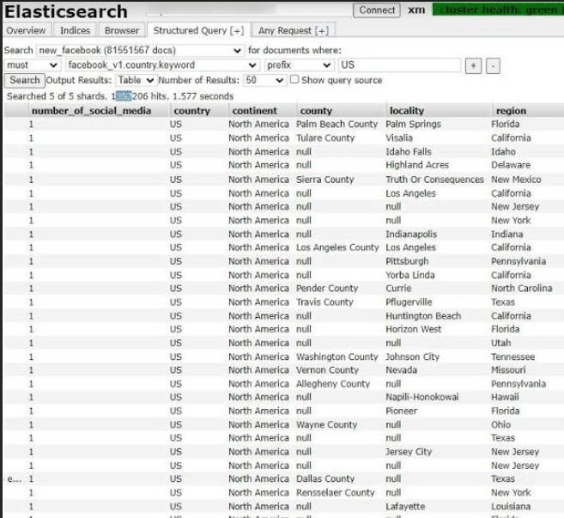Screen dimensions: 564x518
Task: Expand the must boolean operator dropdown
Action: tap(32, 65)
